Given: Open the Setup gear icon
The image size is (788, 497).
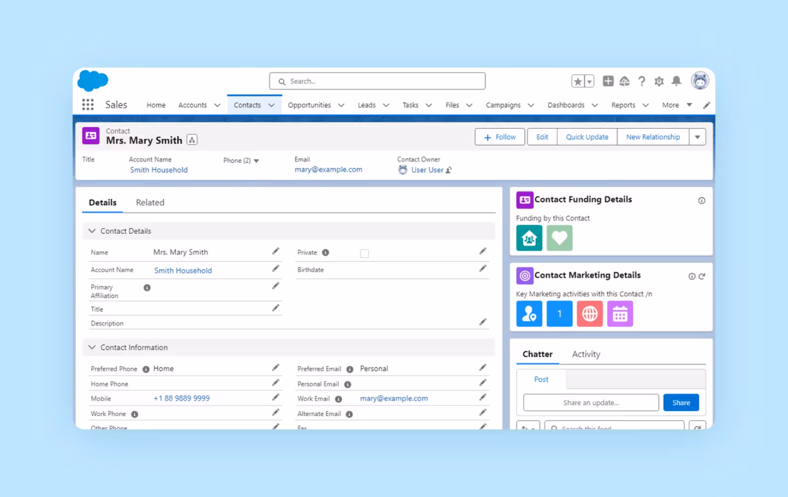Looking at the screenshot, I should tap(659, 81).
